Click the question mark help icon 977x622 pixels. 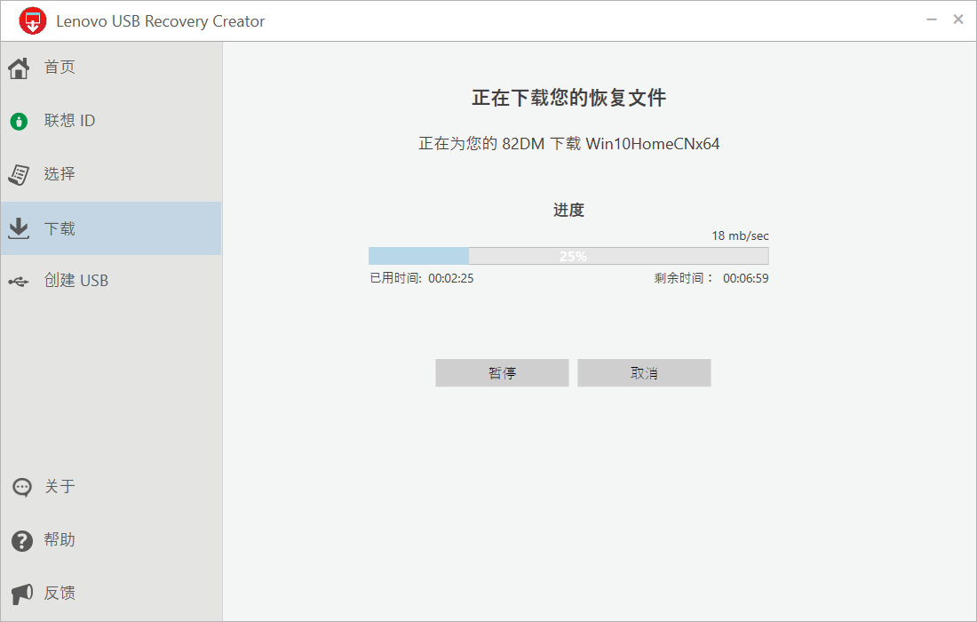pos(21,540)
